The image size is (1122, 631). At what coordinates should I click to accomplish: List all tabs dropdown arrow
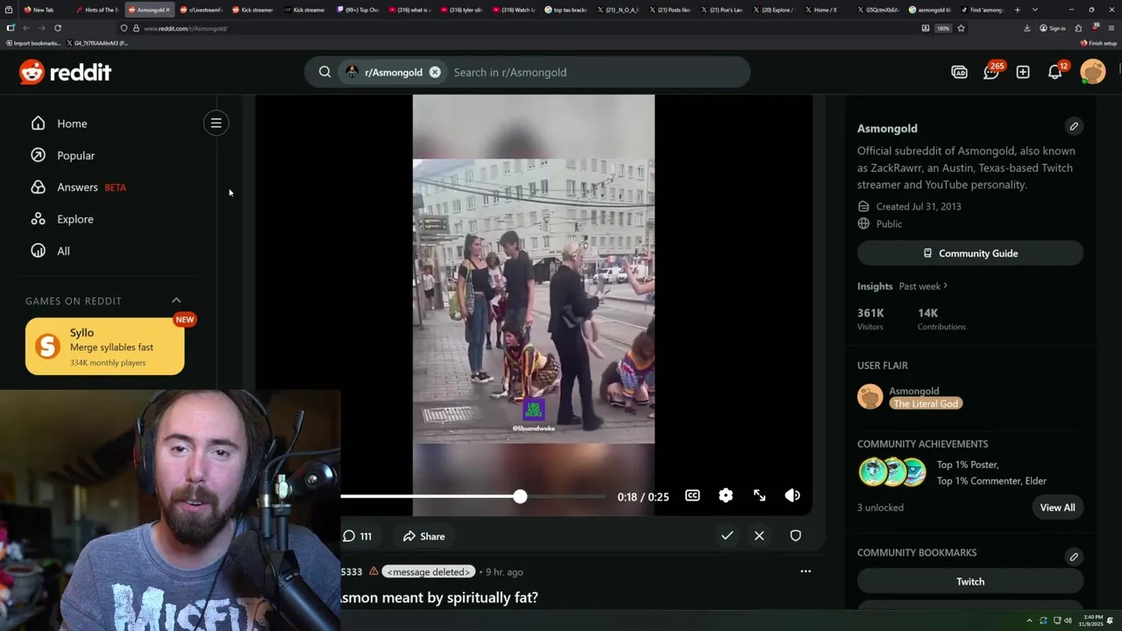coord(1035,10)
